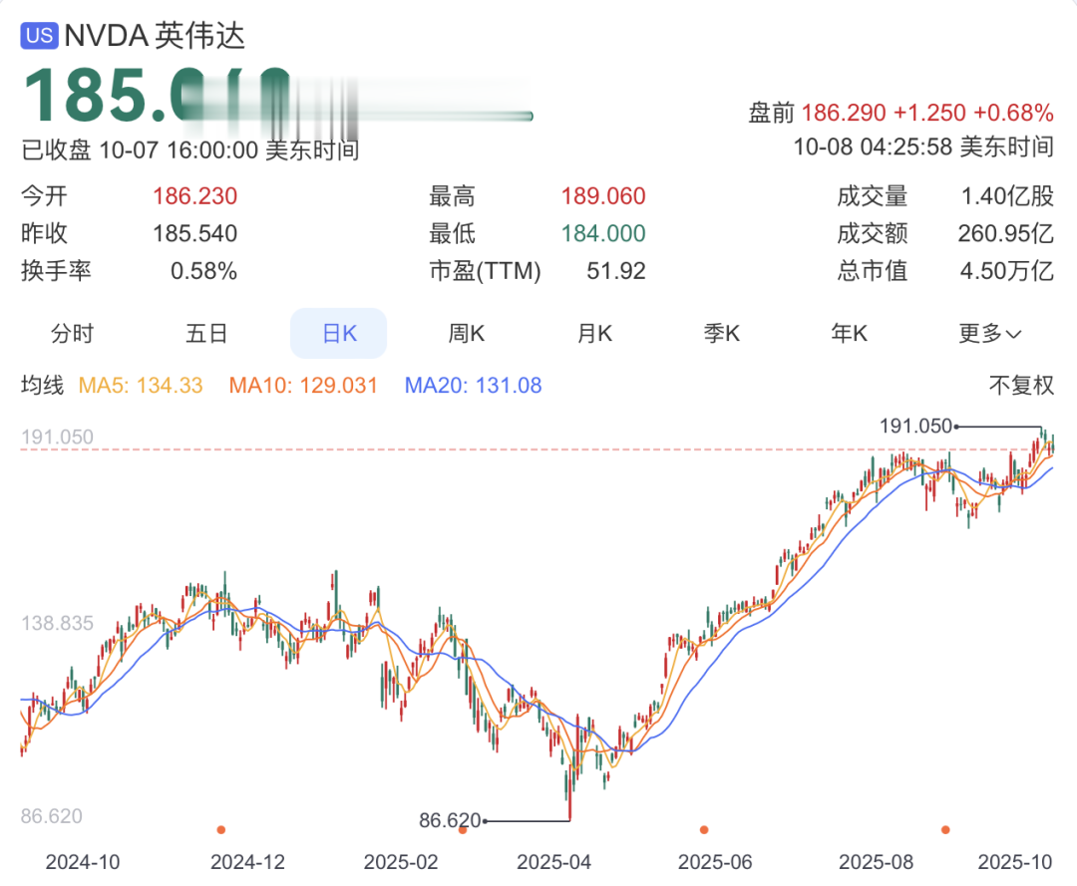Click the 10-08 04:25:58 美东时间 timestamp
1077x886 pixels.
click(x=923, y=147)
